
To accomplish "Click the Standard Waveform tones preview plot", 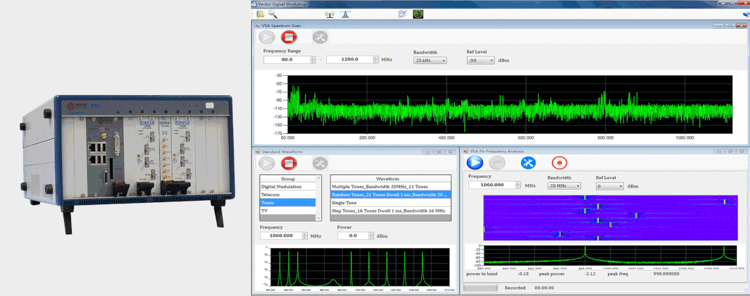I will [359, 267].
